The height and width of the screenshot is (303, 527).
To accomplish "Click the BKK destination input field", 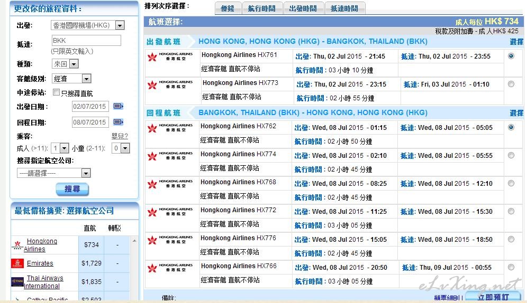I will click(x=86, y=41).
